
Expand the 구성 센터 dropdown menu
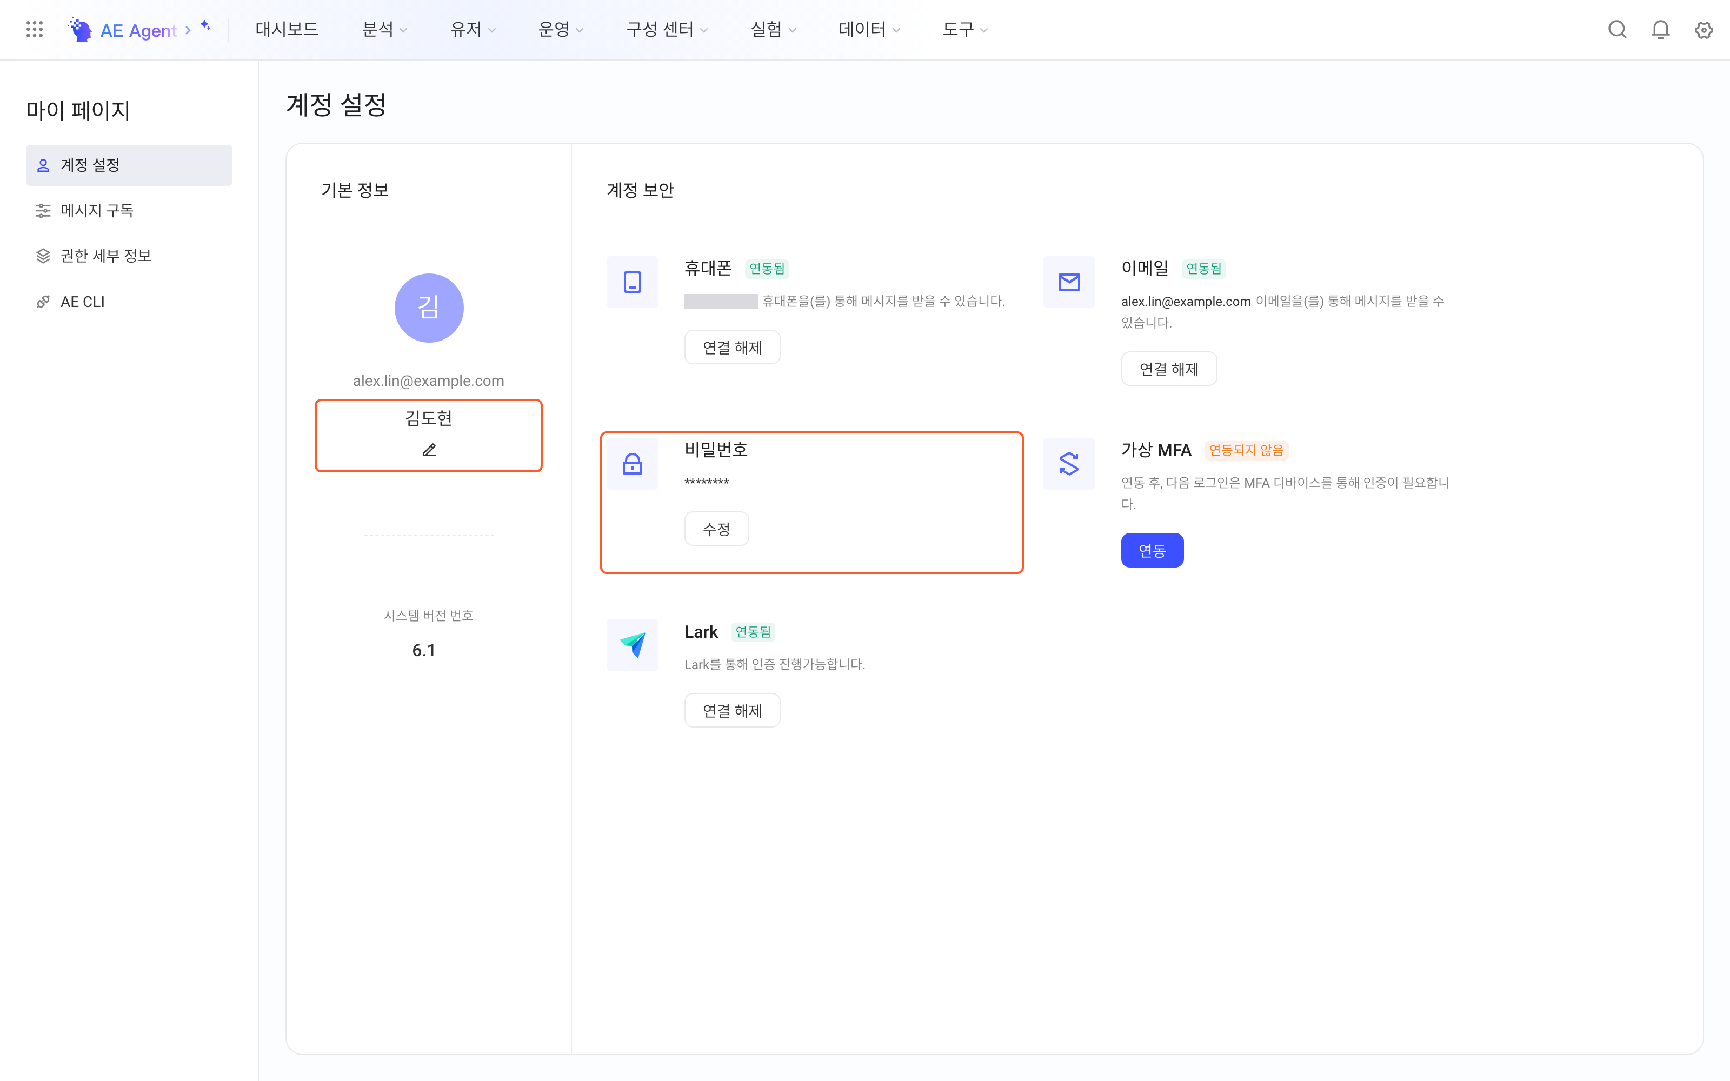[x=667, y=29]
